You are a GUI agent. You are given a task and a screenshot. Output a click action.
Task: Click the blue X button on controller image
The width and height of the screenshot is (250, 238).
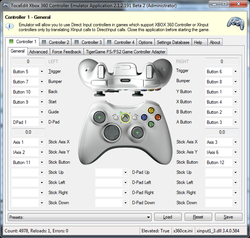point(144,117)
